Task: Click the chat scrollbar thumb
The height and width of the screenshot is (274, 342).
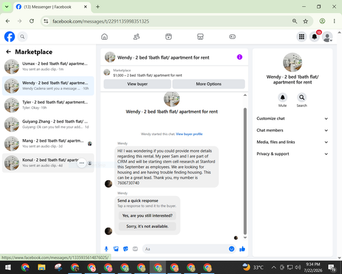Action: (245, 171)
